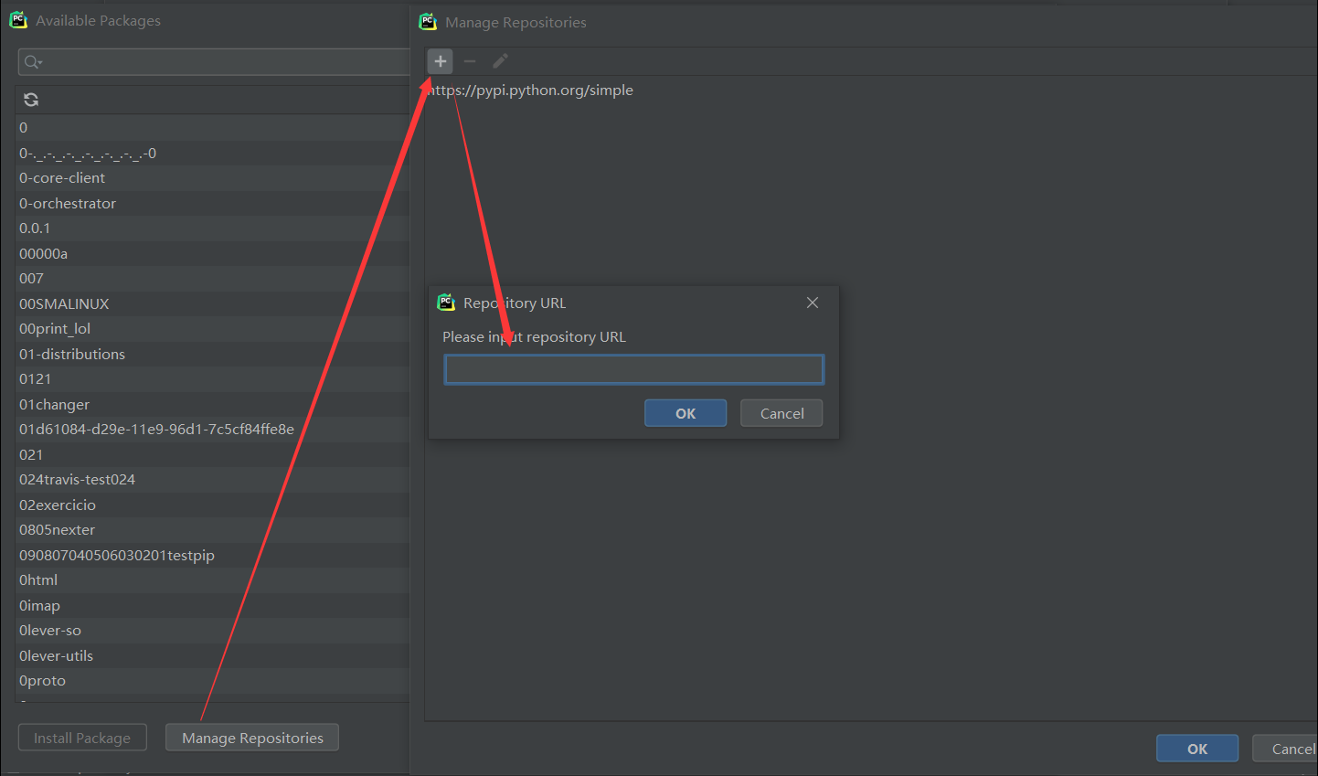This screenshot has width=1318, height=776.
Task: Select the 00print_lol package
Action: pyautogui.click(x=212, y=329)
